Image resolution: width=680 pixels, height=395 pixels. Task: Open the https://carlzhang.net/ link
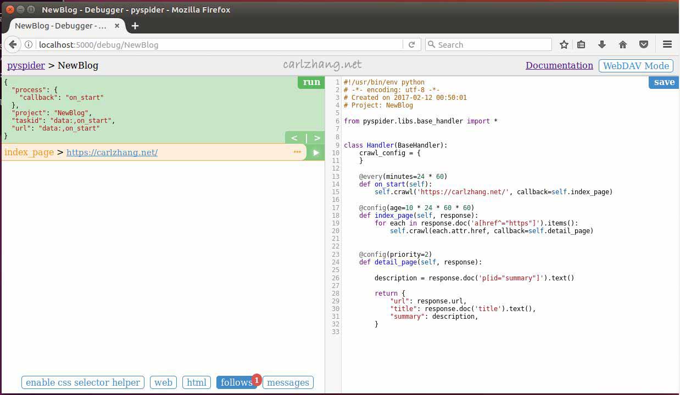click(112, 153)
